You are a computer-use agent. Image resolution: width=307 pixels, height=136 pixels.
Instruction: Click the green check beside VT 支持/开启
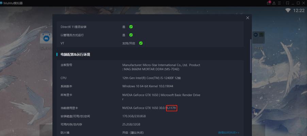141,43
